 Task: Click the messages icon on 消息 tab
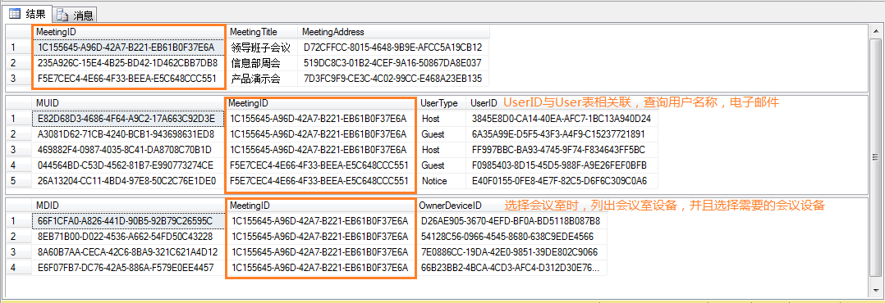click(x=63, y=16)
